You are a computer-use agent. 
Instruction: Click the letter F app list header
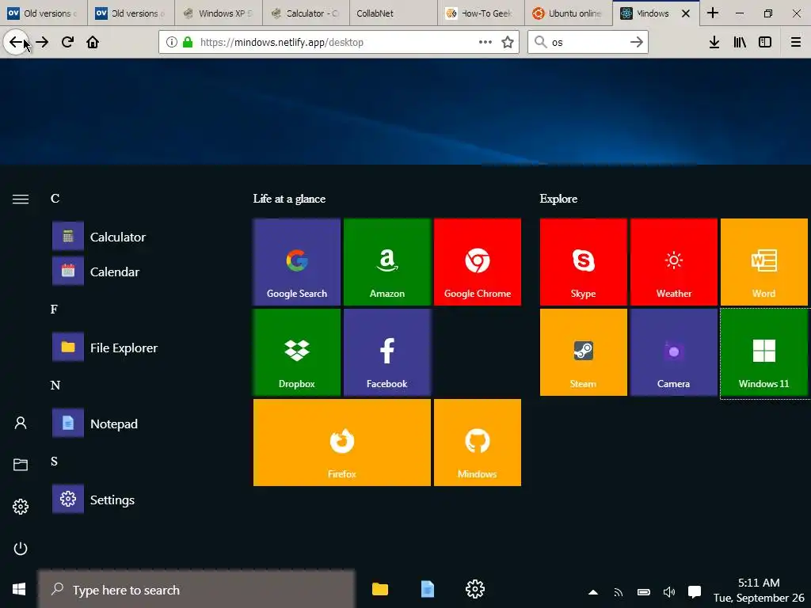[55, 310]
